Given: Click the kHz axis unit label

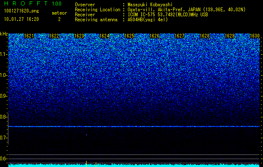Looking at the screenshot, I should (x=4, y=34).
